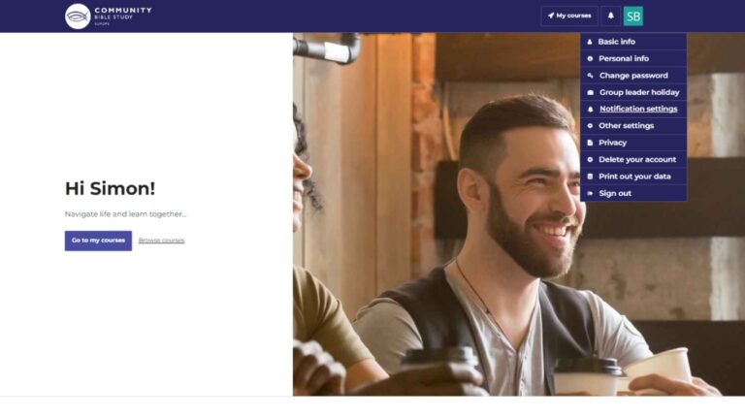This screenshot has height=418, width=745.
Task: Click the printer icon beside Print out your data
Action: pyautogui.click(x=590, y=177)
